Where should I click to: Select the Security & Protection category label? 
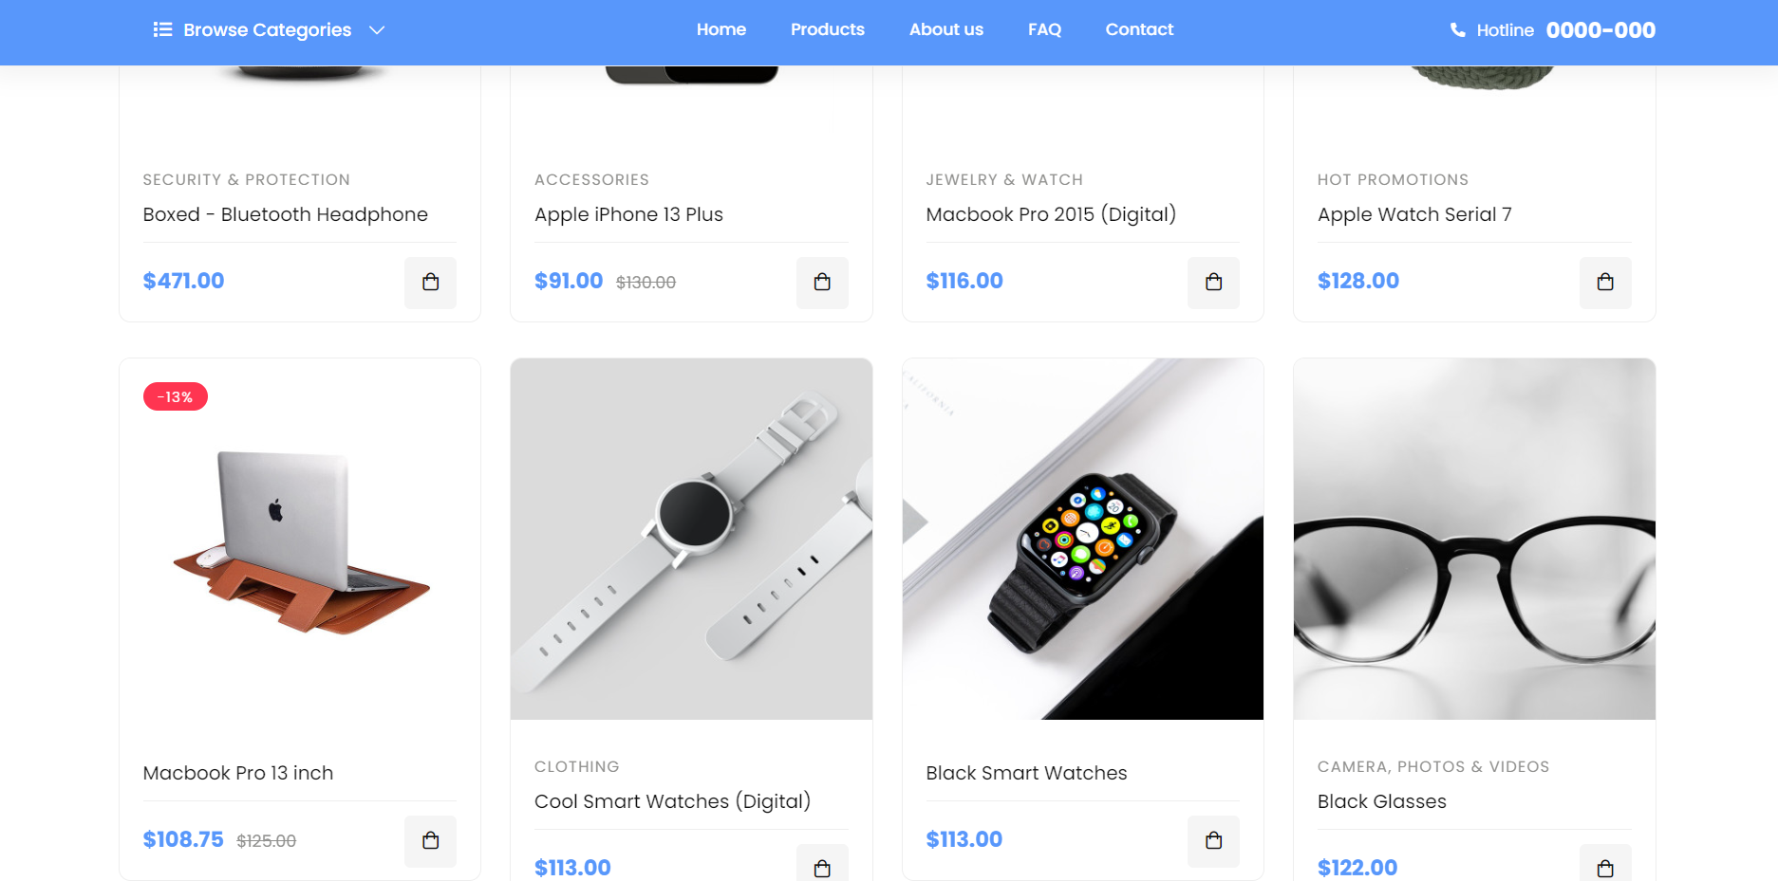pyautogui.click(x=247, y=179)
